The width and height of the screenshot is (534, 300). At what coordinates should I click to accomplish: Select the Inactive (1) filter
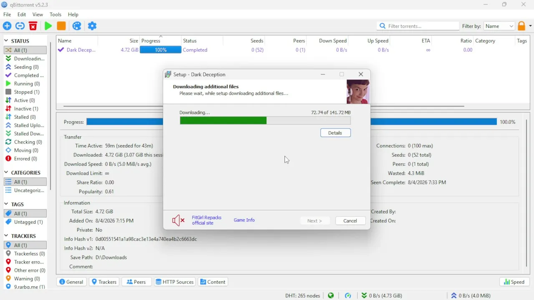pyautogui.click(x=25, y=108)
